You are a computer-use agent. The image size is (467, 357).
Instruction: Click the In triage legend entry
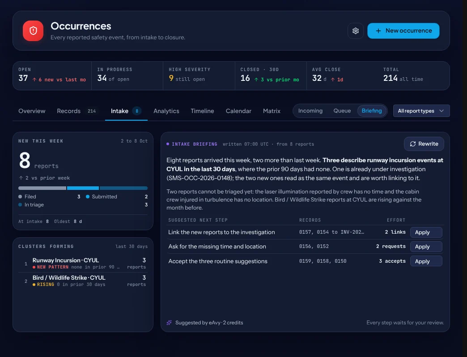83,205
